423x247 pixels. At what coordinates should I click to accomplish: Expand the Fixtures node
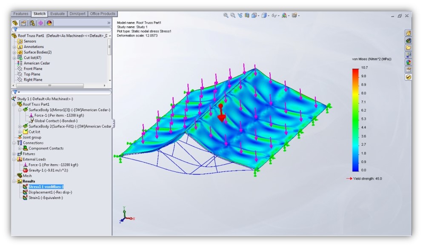pos(14,154)
